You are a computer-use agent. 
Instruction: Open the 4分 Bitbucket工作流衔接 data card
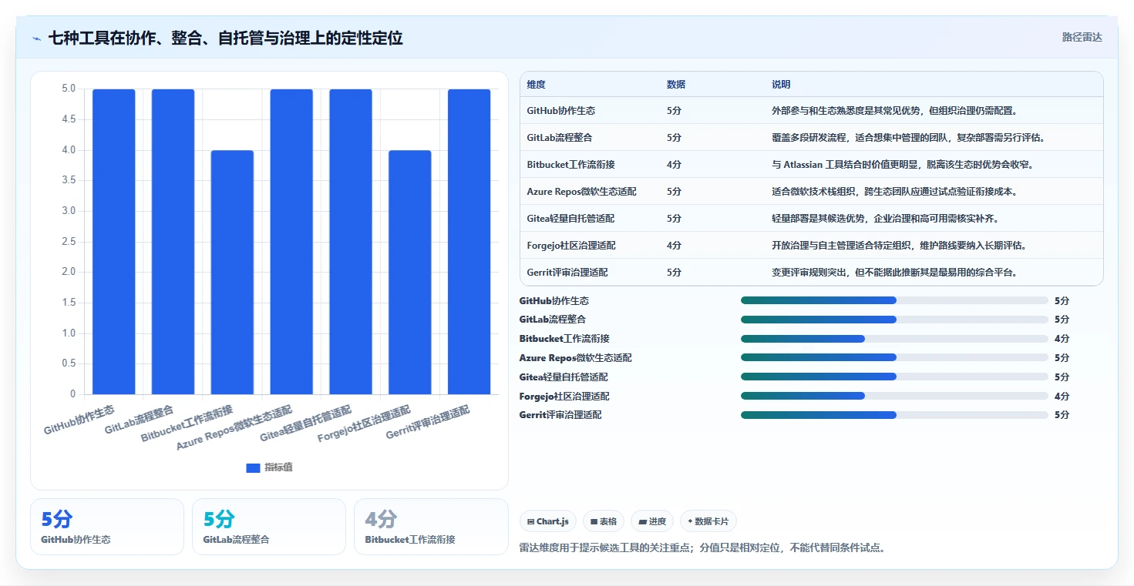point(431,527)
